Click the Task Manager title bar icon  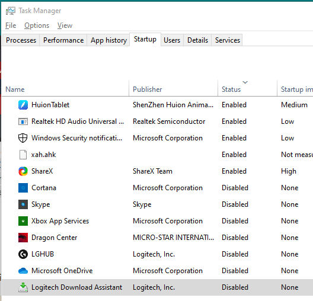click(x=11, y=11)
